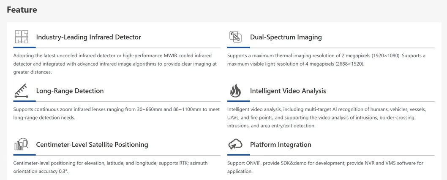Select the Platform Integration heading

[x=281, y=145]
